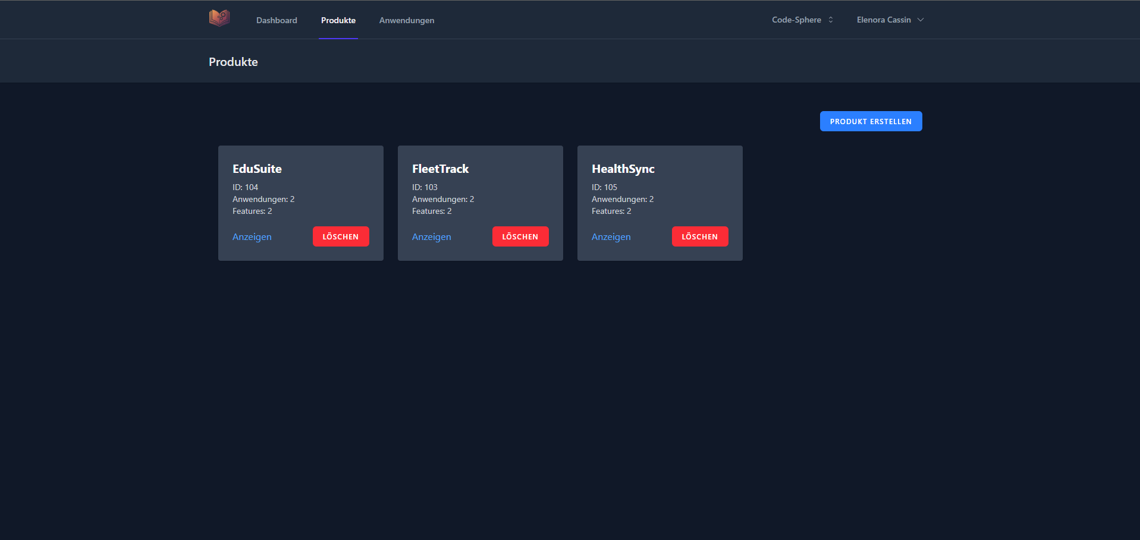Show FleetTrack details via Anzeigen
This screenshot has width=1140, height=540.
coord(431,236)
